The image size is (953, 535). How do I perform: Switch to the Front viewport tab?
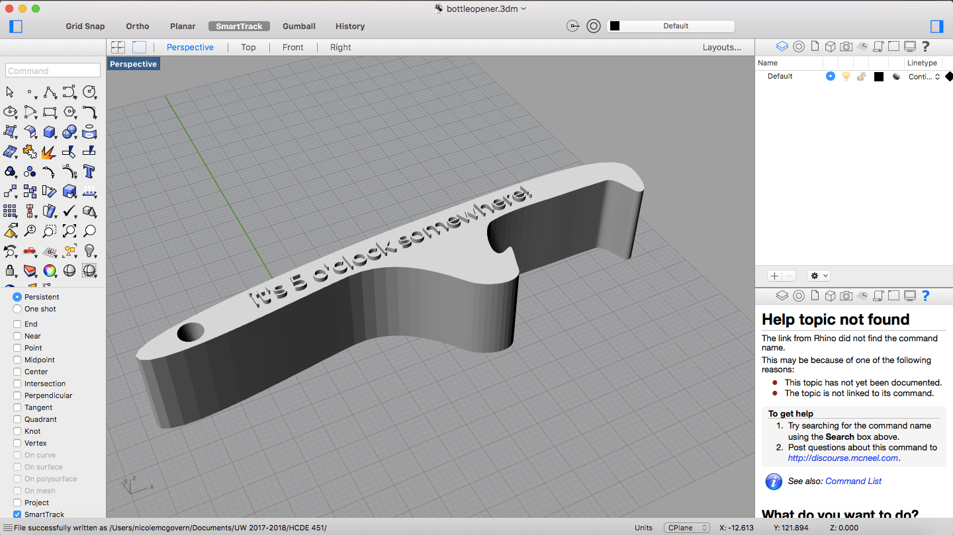point(293,47)
